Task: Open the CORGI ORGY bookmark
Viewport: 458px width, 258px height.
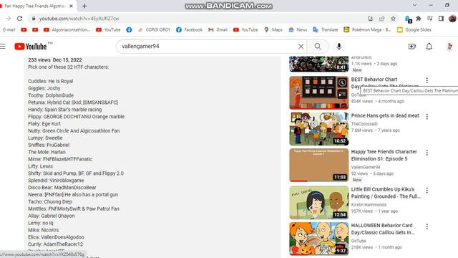Action: [x=155, y=30]
